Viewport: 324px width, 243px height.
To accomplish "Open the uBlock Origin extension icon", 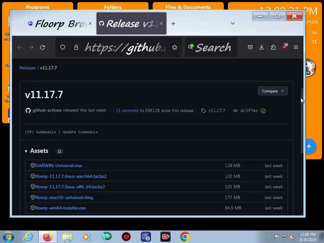I will [x=285, y=47].
